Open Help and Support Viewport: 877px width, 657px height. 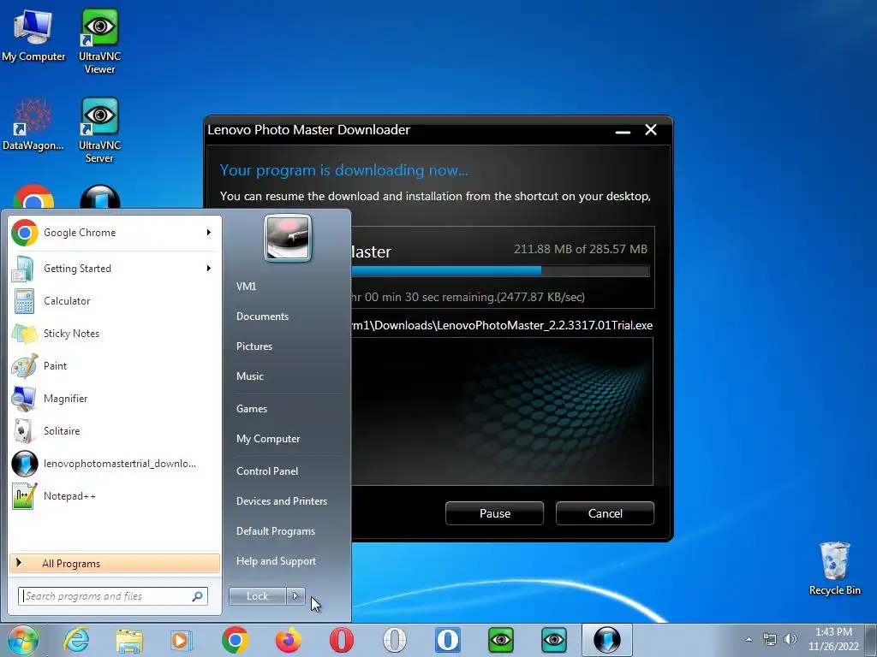click(276, 561)
